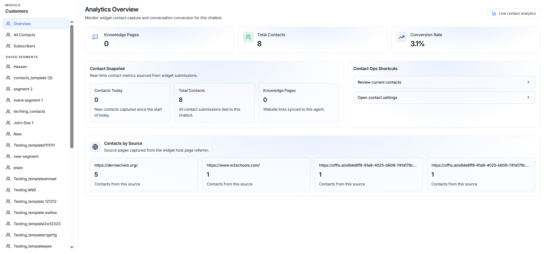This screenshot has width=547, height=254.
Task: Click the globe icon beside Contacts by Source
Action: tap(95, 147)
